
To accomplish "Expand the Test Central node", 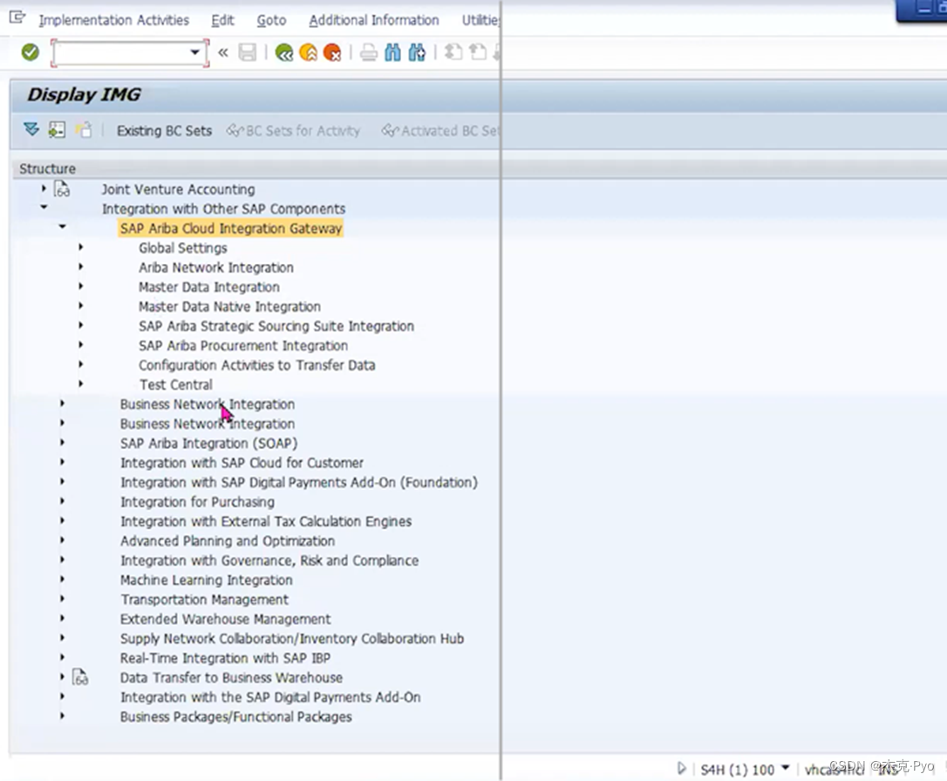I will coord(80,384).
